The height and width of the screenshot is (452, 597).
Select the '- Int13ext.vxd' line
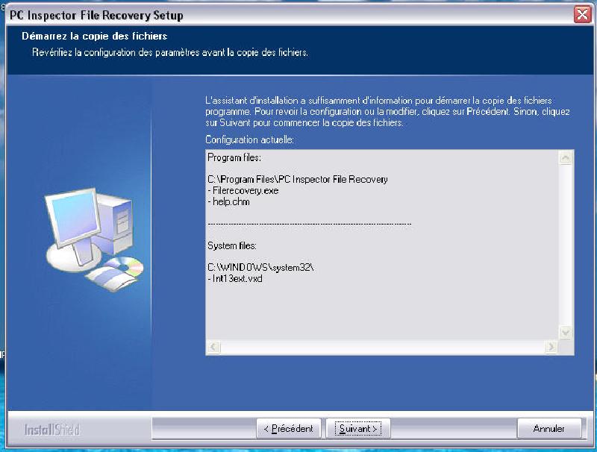(x=235, y=278)
